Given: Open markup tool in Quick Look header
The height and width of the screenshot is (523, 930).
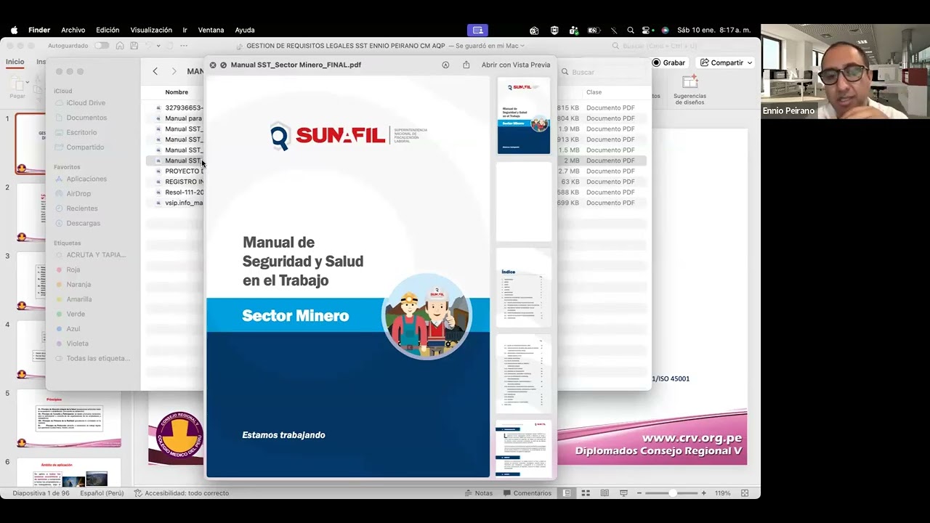Looking at the screenshot, I should pos(445,65).
